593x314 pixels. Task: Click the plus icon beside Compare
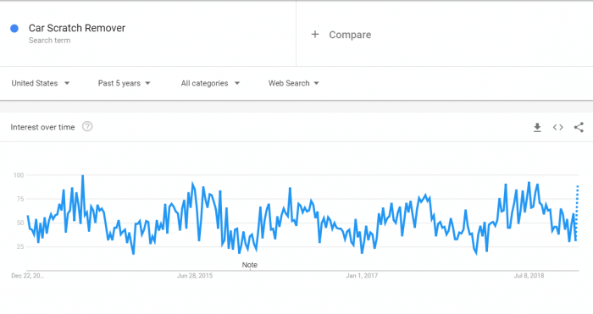click(x=315, y=35)
